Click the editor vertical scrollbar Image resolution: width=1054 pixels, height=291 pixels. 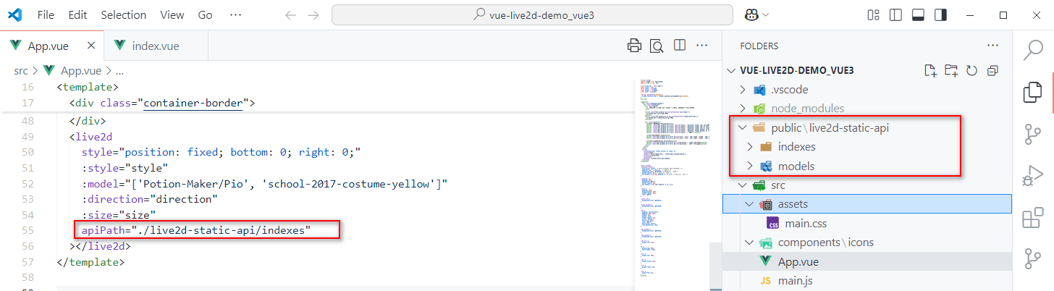(x=716, y=266)
